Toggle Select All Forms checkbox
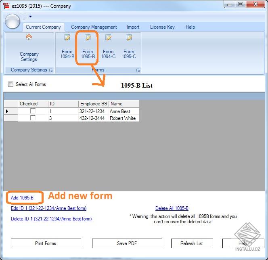 [x=10, y=84]
